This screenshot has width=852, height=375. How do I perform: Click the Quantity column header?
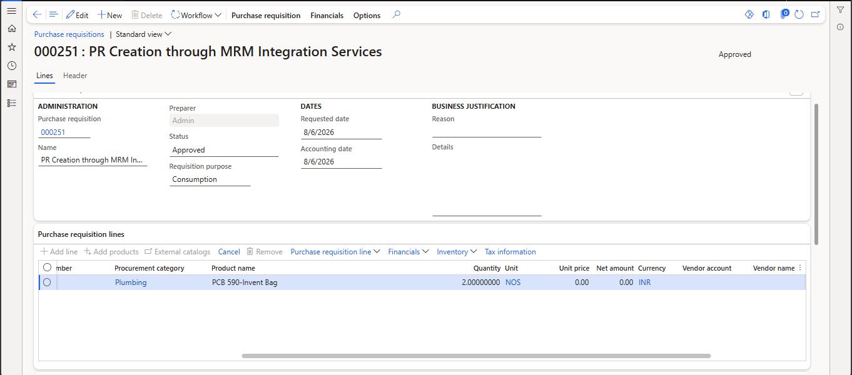click(x=487, y=268)
